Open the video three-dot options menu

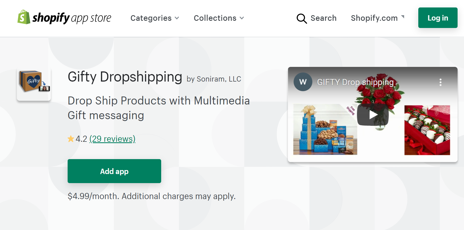(440, 82)
